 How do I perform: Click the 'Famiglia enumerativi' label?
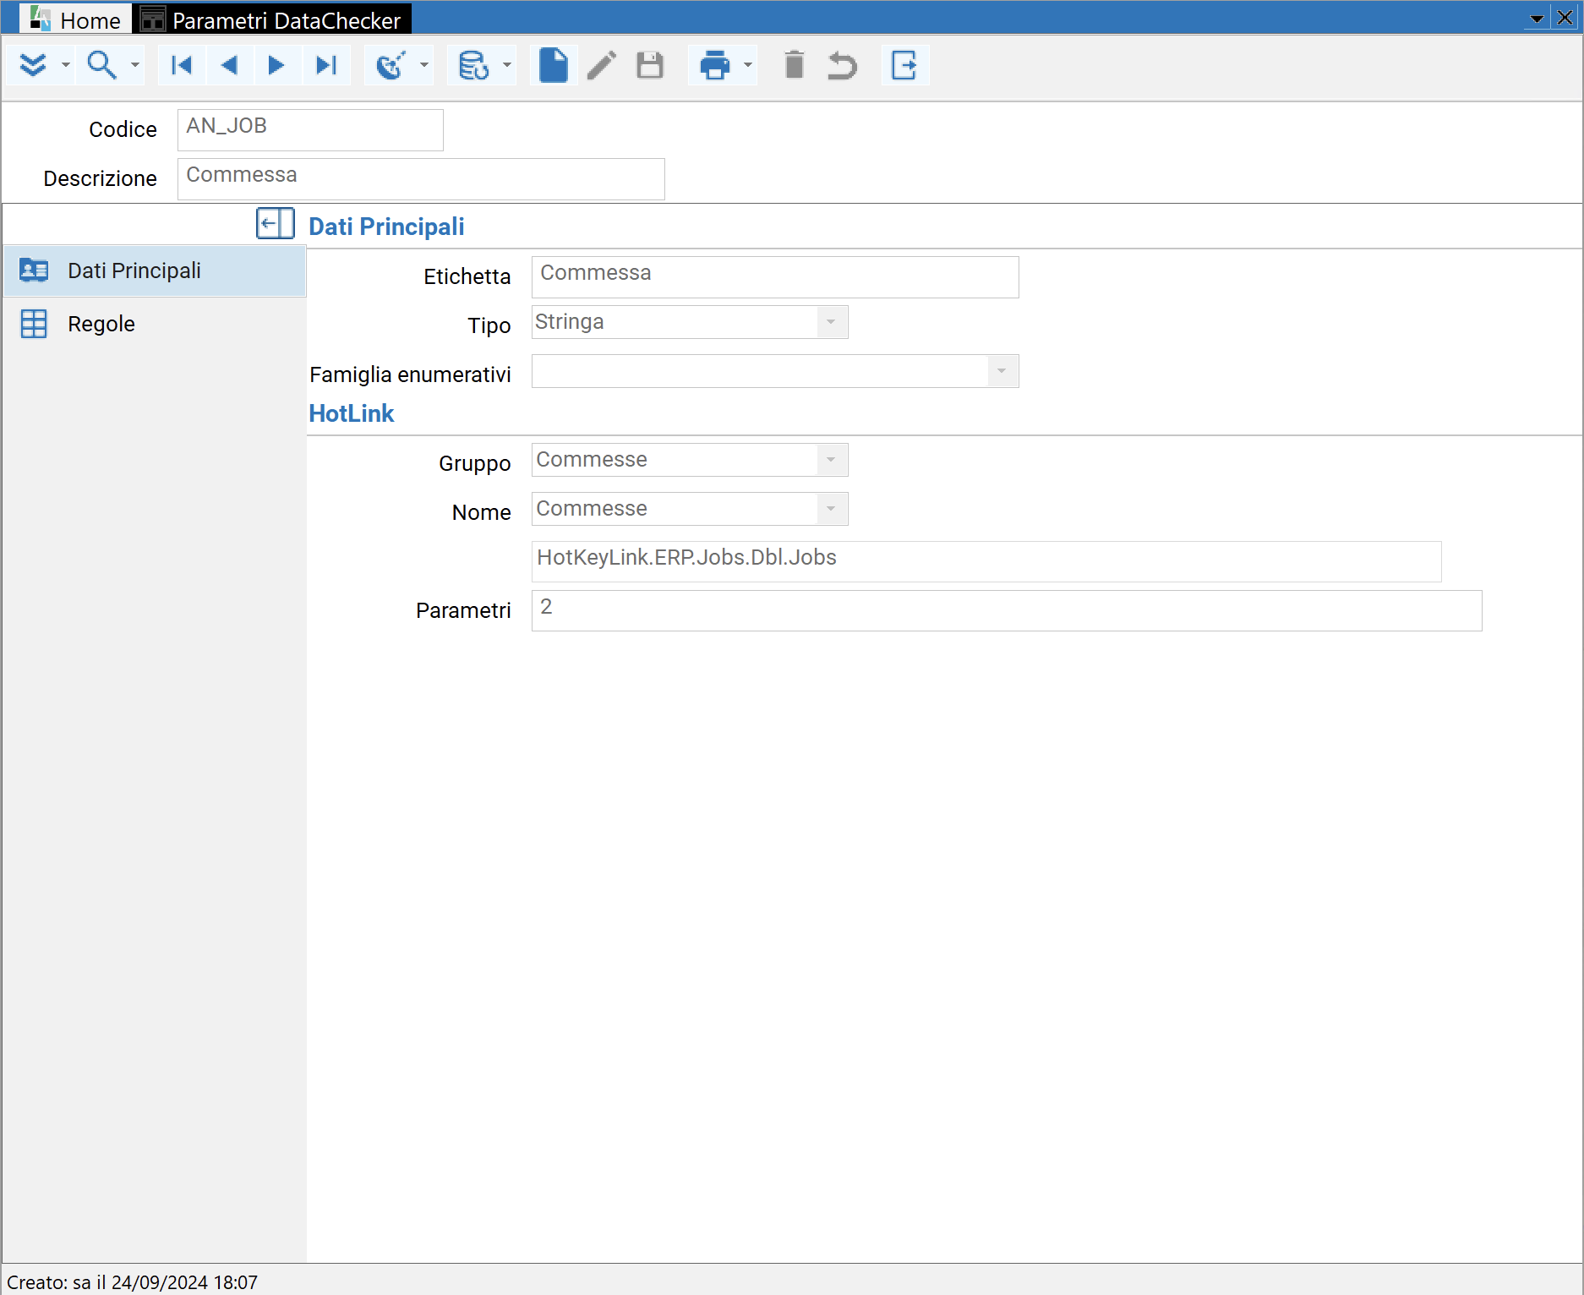click(x=410, y=374)
